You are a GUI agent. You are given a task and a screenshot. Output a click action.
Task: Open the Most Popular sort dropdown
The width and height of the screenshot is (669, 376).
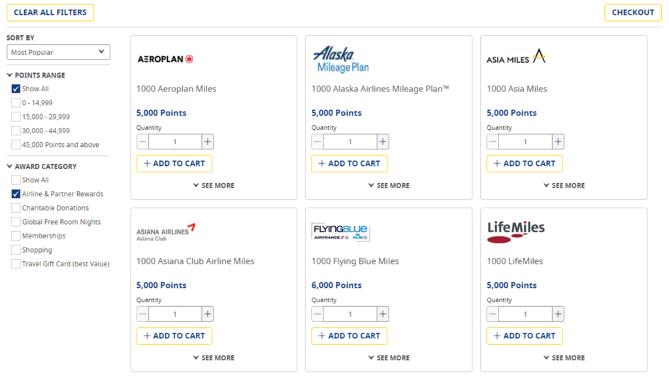coord(57,52)
